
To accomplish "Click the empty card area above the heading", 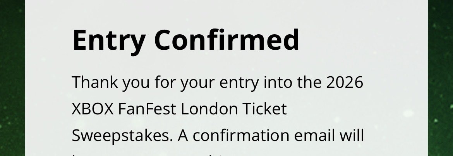I will point(226,13).
